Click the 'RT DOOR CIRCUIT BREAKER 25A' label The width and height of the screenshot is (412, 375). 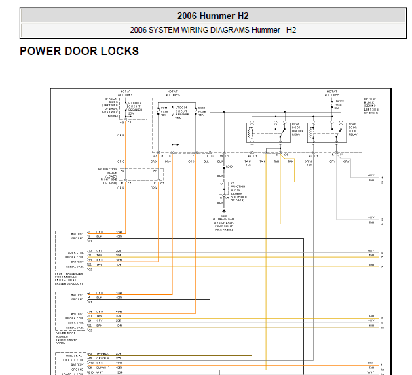click(135, 108)
